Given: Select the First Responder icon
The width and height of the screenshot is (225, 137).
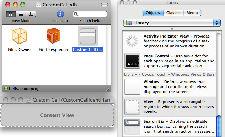Looking at the screenshot, I should [x=54, y=36].
